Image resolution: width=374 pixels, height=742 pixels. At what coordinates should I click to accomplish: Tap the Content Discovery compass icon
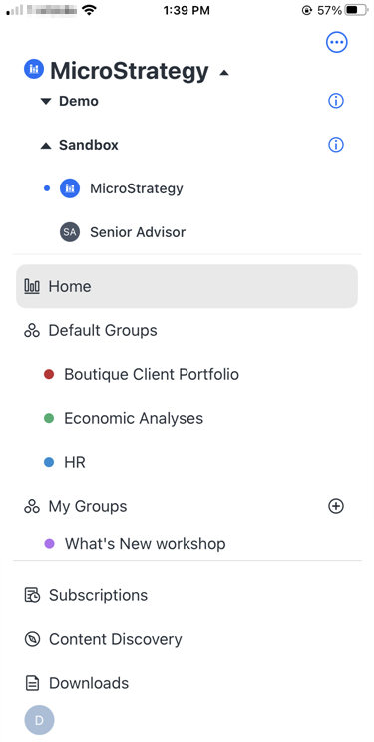coord(32,639)
